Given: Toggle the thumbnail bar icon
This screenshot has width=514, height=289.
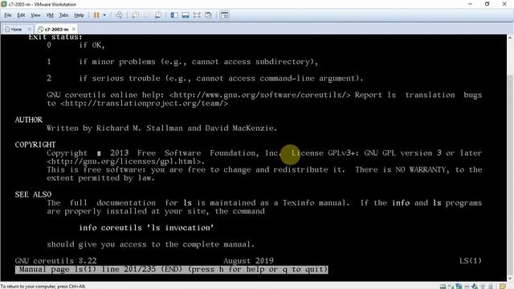Looking at the screenshot, I should pyautogui.click(x=186, y=15).
